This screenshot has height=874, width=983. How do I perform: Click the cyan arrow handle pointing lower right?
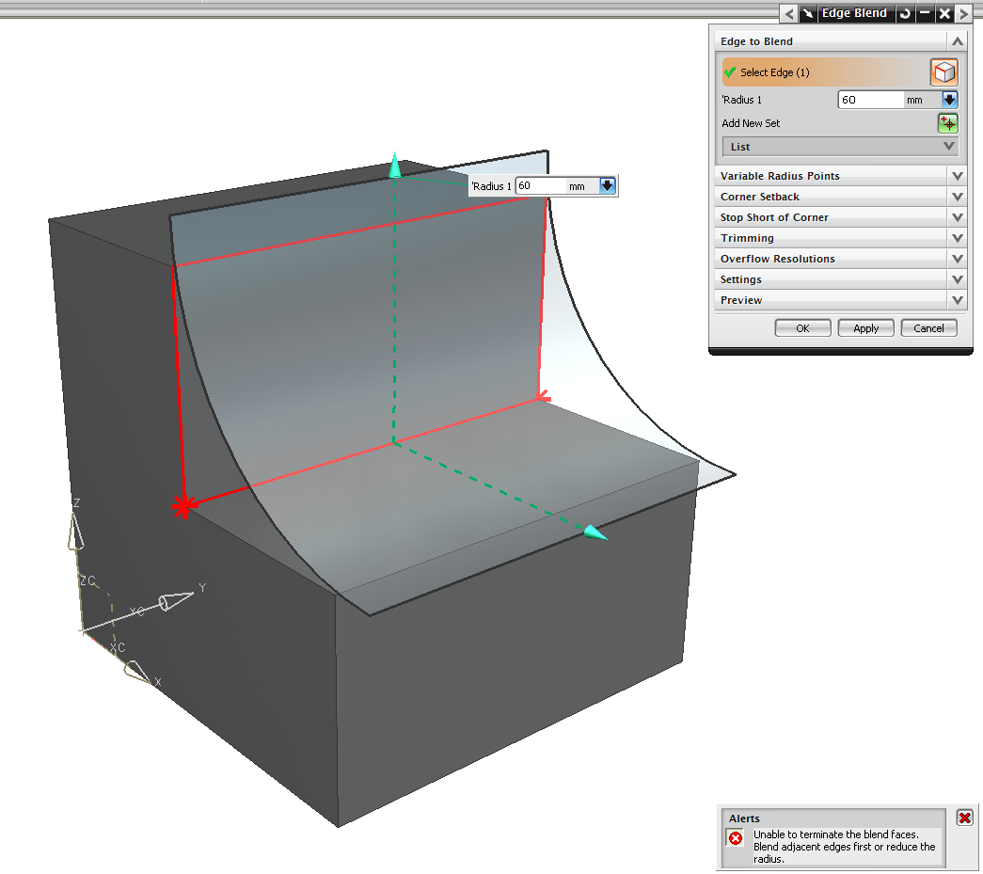(x=595, y=533)
